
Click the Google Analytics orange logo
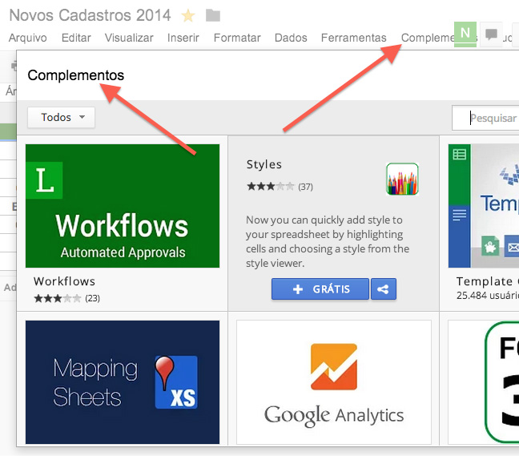point(334,366)
